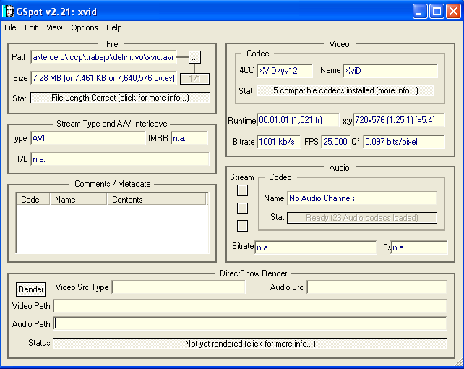464x369 pixels.
Task: Close the GSpot window
Action: click(x=453, y=12)
